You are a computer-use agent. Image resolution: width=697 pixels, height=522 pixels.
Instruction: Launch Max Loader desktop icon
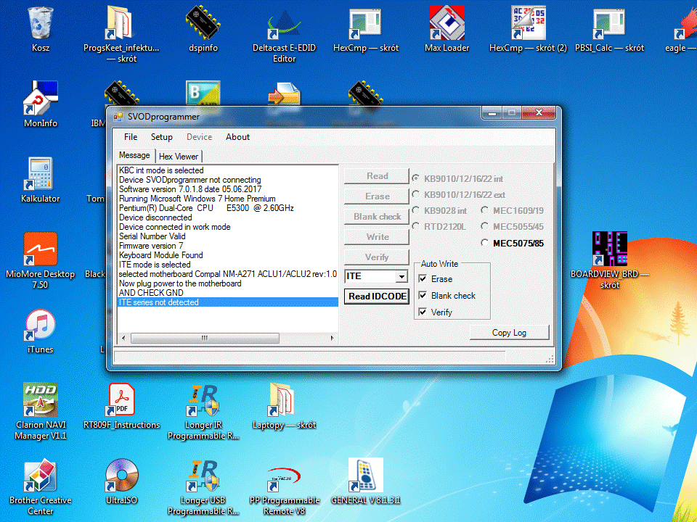(447, 22)
